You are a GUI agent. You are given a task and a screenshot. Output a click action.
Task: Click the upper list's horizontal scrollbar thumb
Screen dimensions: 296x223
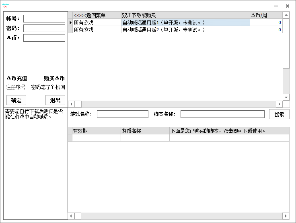pyautogui.click(x=78, y=104)
